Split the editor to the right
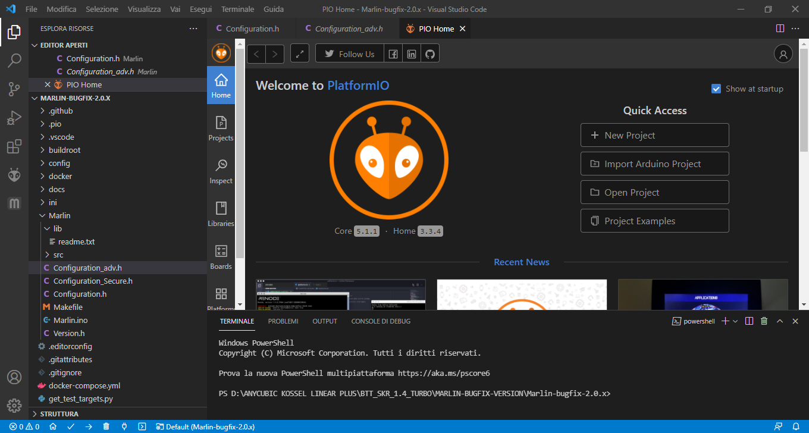 pos(780,29)
